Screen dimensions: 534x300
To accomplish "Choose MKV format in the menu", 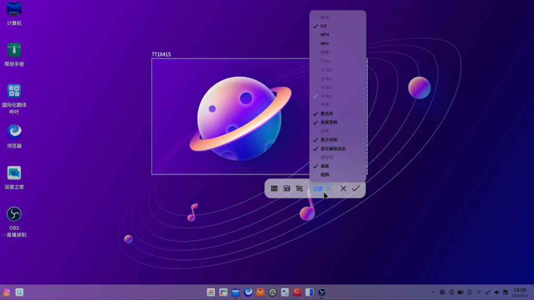I will coord(325,44).
